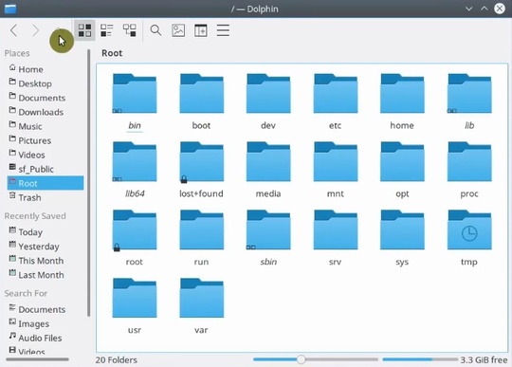Adjust the icon zoom slider handle
The width and height of the screenshot is (512, 367).
pyautogui.click(x=302, y=359)
